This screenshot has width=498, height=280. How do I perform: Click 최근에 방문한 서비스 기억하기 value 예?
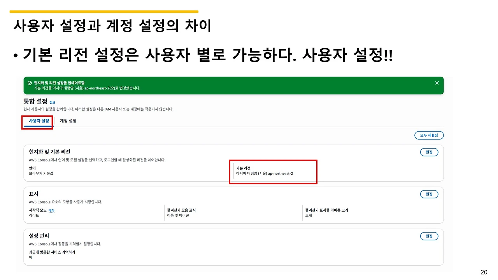[30, 257]
